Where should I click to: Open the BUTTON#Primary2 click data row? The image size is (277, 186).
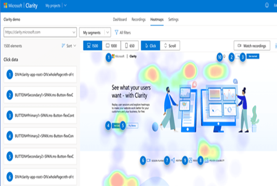click(40, 136)
